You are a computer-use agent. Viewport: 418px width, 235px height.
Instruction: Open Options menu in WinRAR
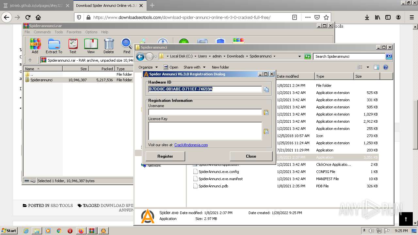[91, 32]
